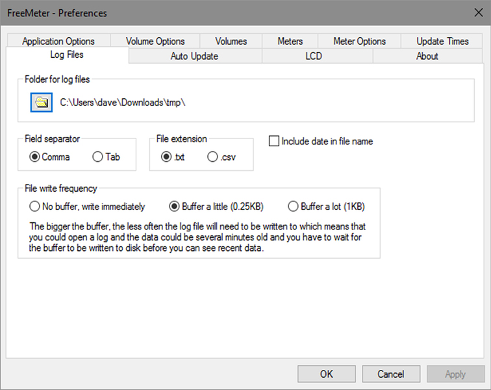Screen dimensions: 491x390
Task: Select Buffer a little (0.25KB)
Action: tap(216, 206)
